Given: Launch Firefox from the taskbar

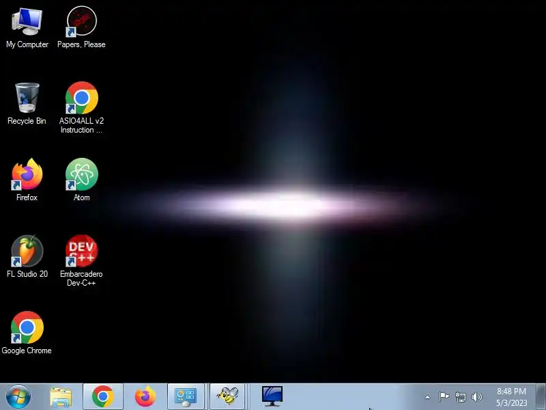Looking at the screenshot, I should click(x=145, y=397).
